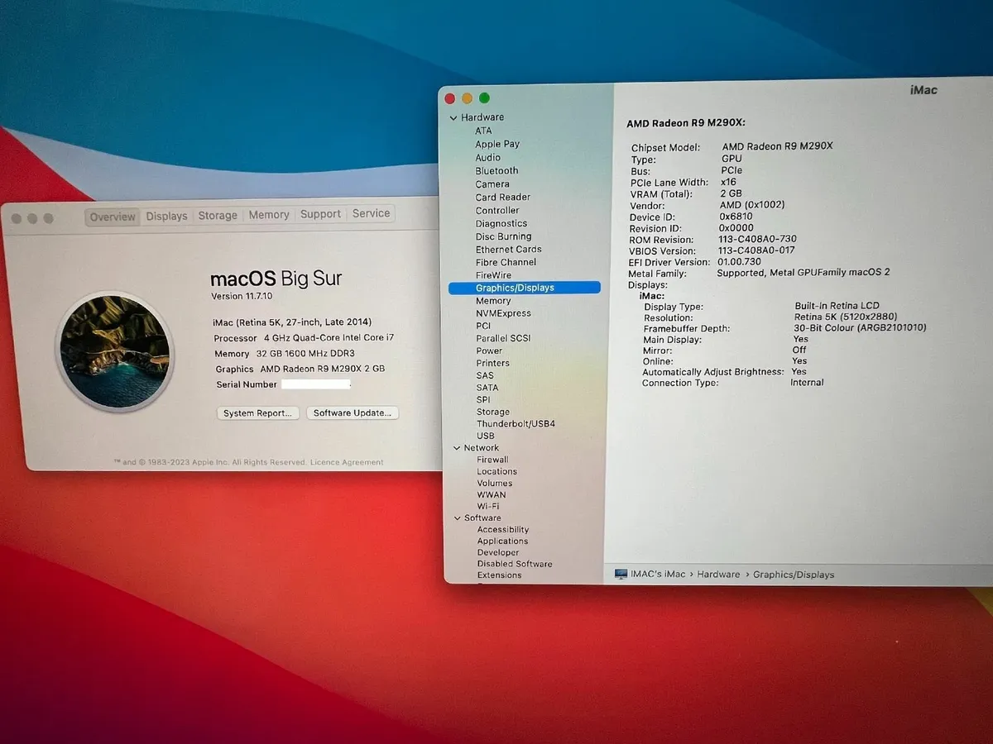Select Power in the Hardware list
The width and height of the screenshot is (993, 744).
489,351
